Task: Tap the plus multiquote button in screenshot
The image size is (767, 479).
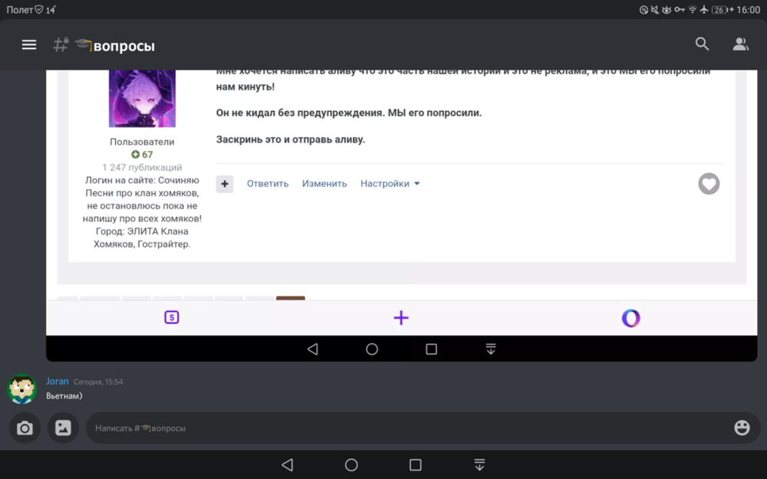Action: pyautogui.click(x=225, y=184)
